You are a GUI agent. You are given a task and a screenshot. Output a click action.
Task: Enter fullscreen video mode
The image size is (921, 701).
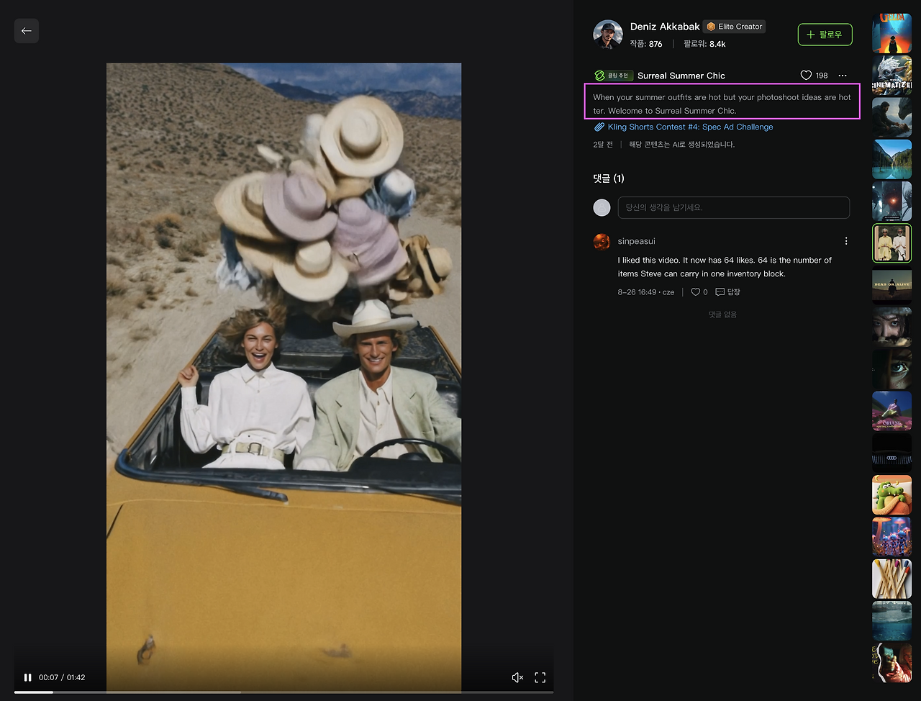540,677
